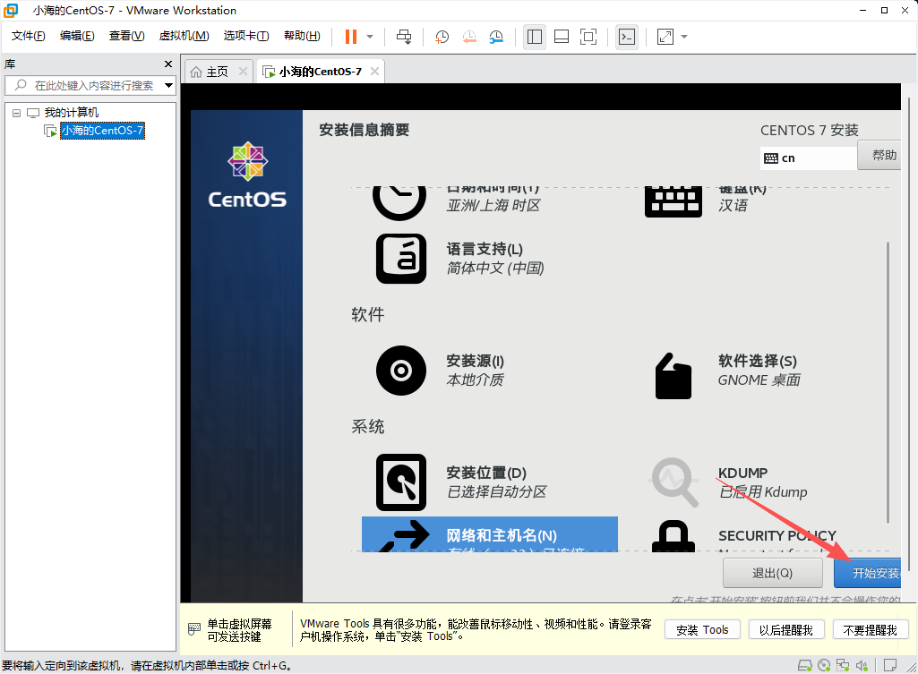Viewport: 918px width, 674px height.
Task: Click the 不要提醒我 never remind button
Action: click(x=870, y=630)
